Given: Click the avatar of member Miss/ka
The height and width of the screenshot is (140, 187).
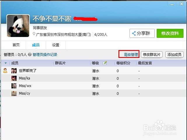Looking at the screenshot, I should 14,78.
